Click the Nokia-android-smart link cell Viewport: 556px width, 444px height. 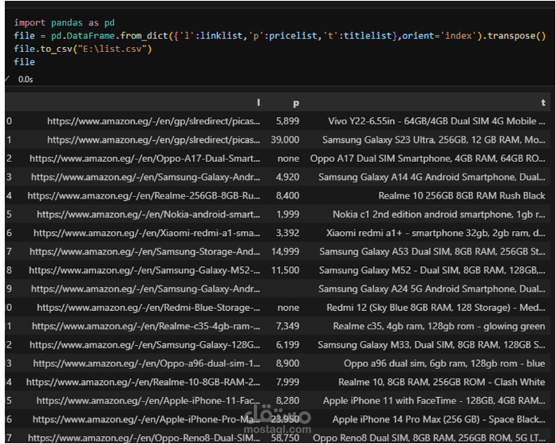(148, 214)
